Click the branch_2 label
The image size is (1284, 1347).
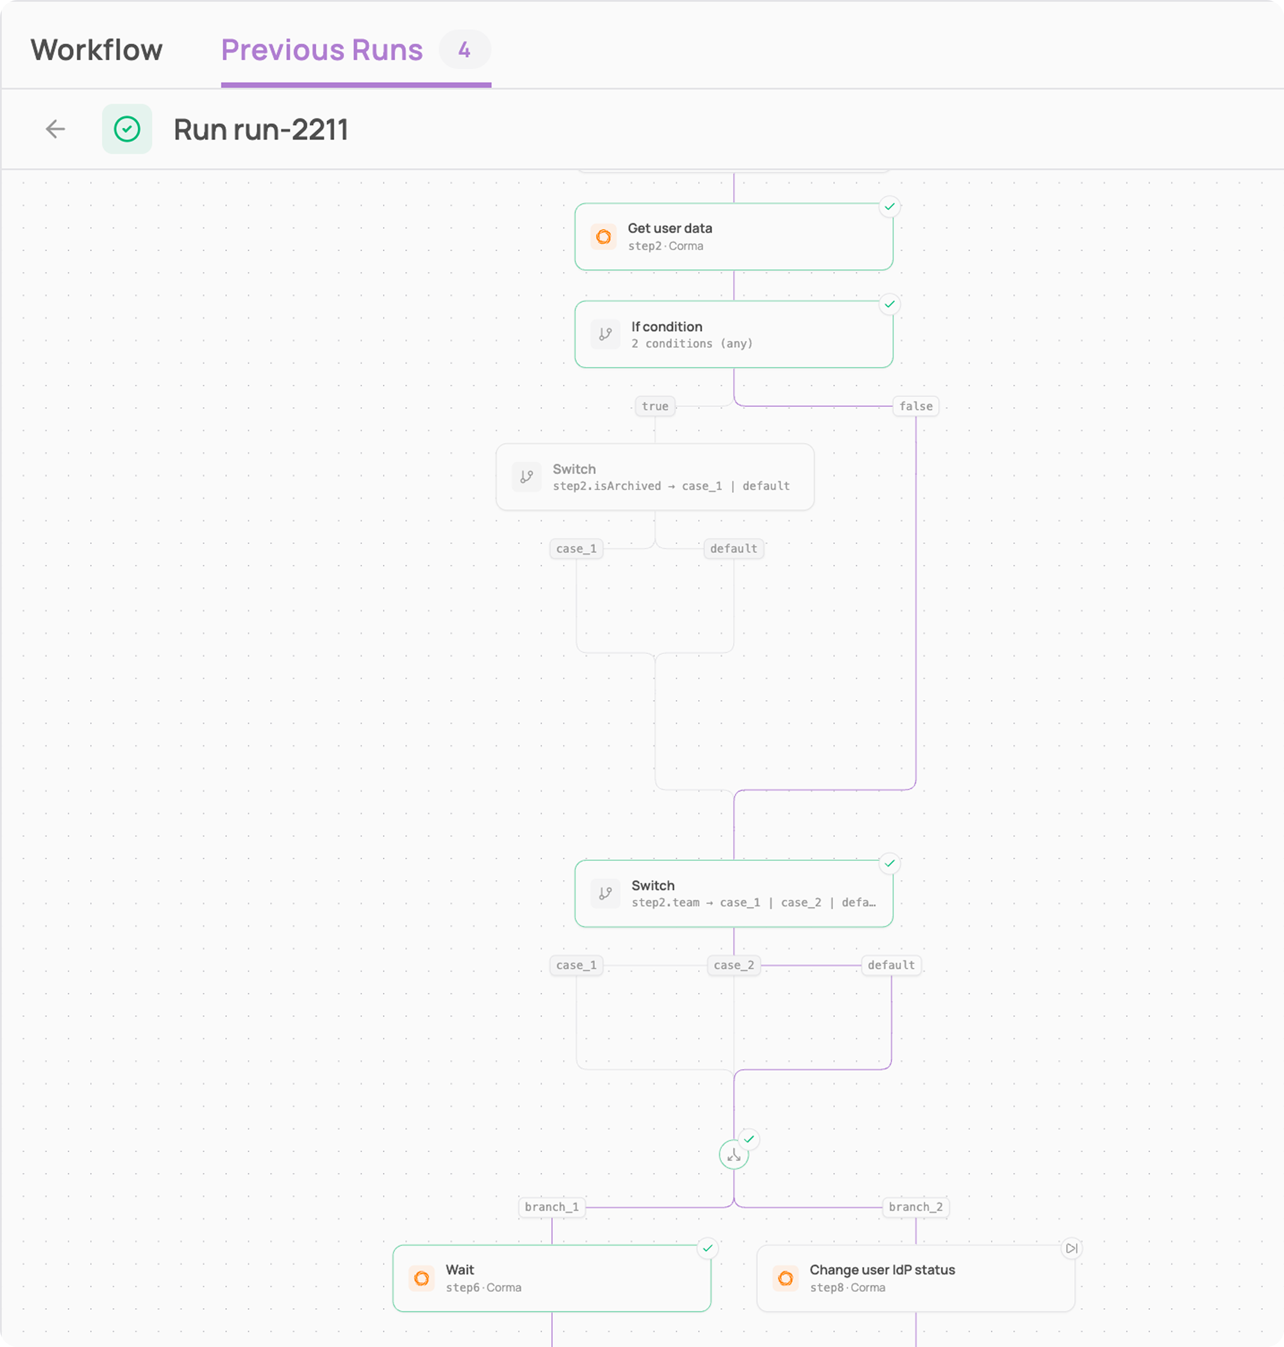click(x=916, y=1207)
